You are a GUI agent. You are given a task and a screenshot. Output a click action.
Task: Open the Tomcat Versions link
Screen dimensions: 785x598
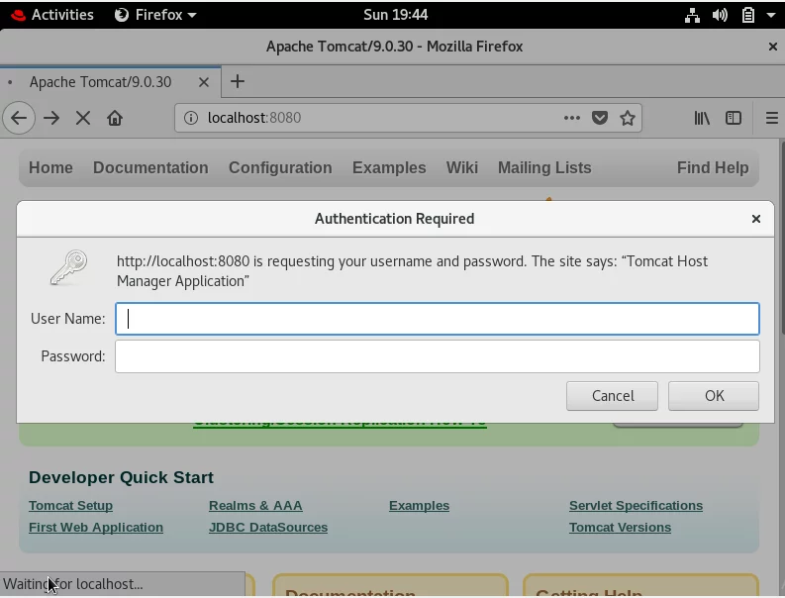[620, 528]
